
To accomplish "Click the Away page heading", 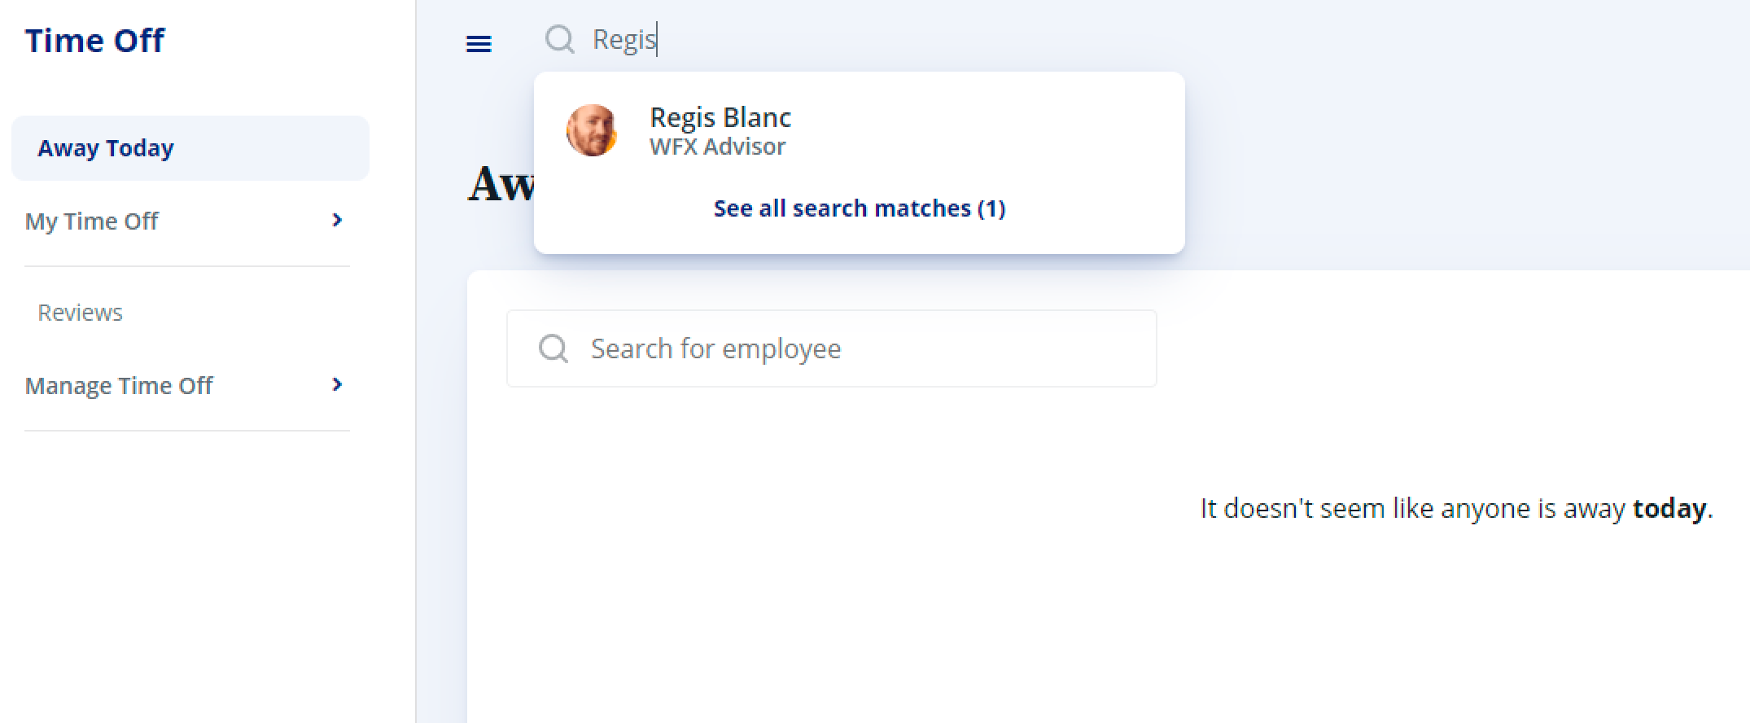I will (501, 184).
